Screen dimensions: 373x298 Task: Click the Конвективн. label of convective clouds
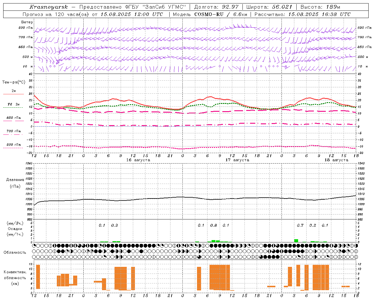15,272
